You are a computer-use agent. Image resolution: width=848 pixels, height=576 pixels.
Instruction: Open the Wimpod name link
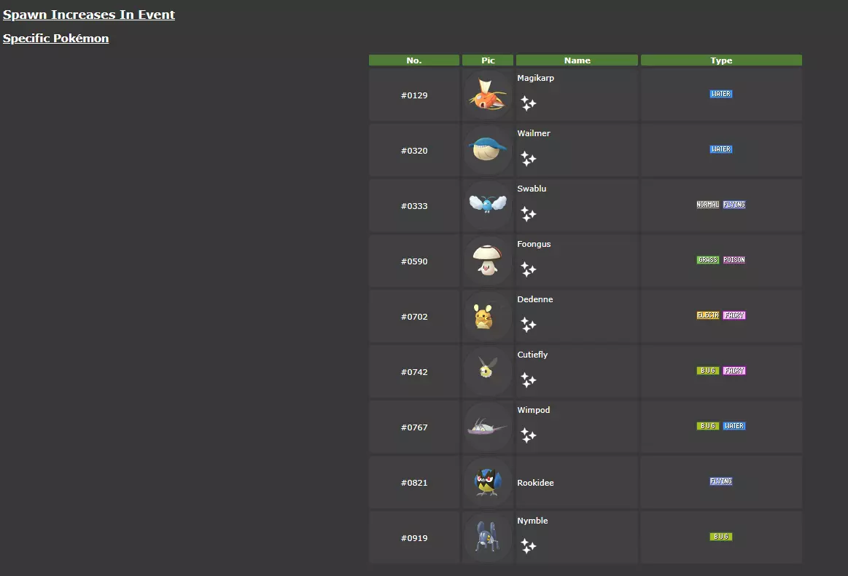(533, 410)
